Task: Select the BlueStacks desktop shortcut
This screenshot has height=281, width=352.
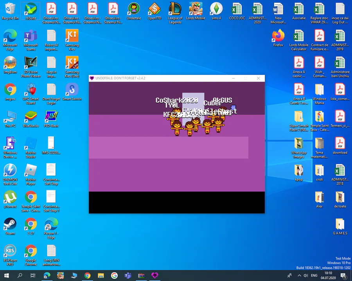Action: click(31, 119)
